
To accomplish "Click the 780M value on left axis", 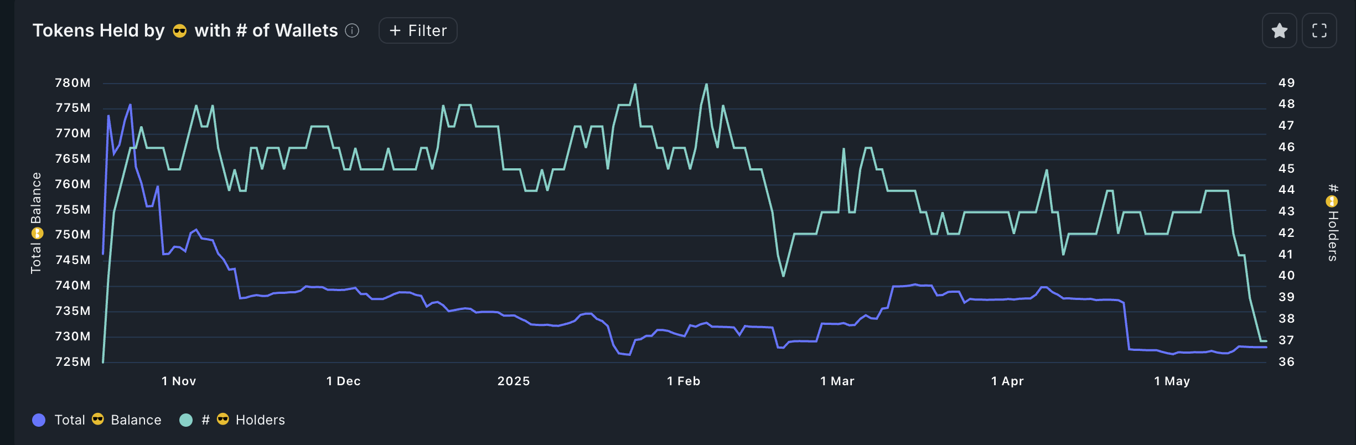I will pos(73,83).
